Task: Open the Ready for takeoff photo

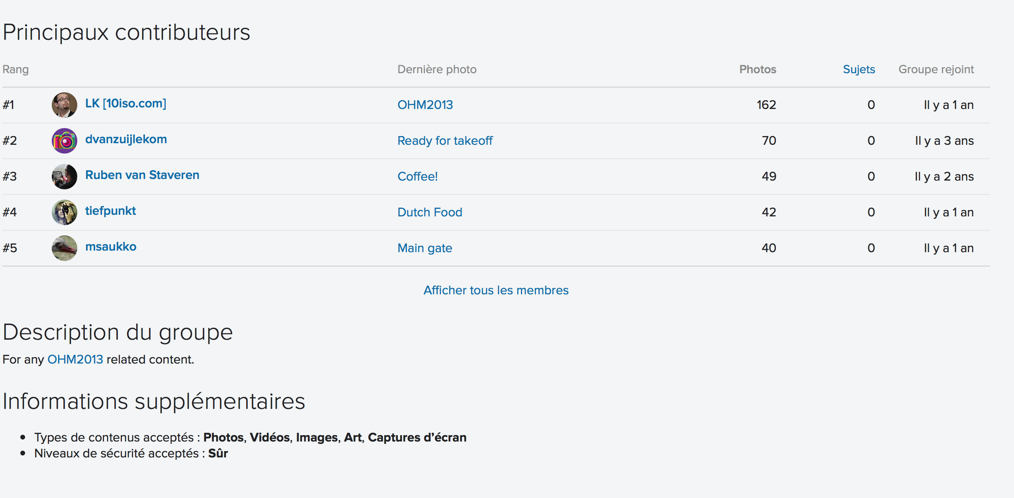Action: click(445, 141)
